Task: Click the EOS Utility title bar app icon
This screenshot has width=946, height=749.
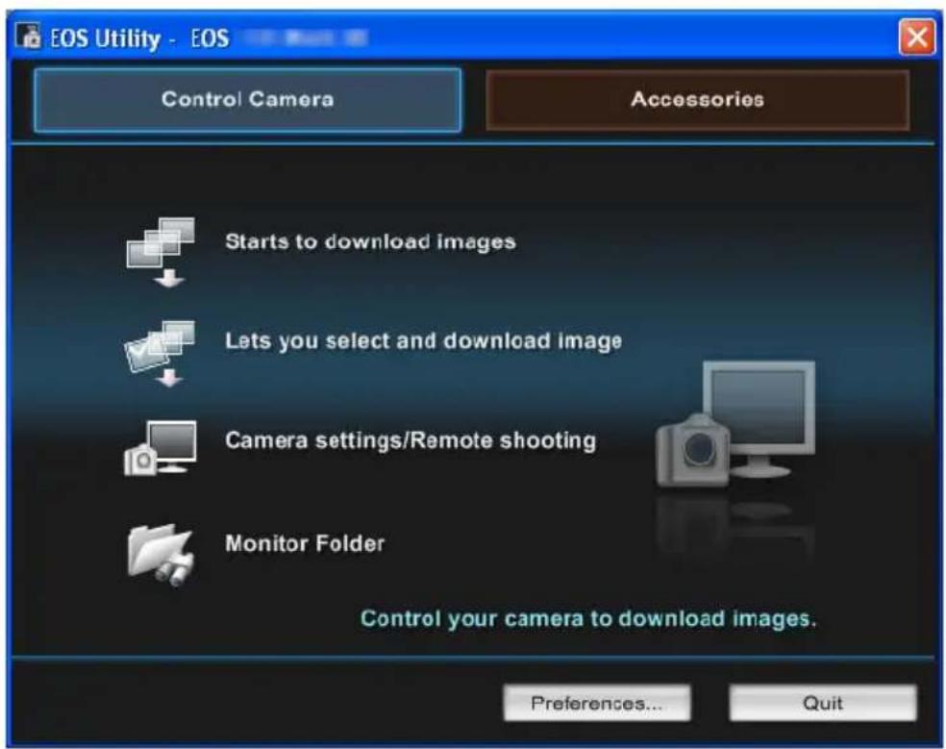Action: (28, 37)
